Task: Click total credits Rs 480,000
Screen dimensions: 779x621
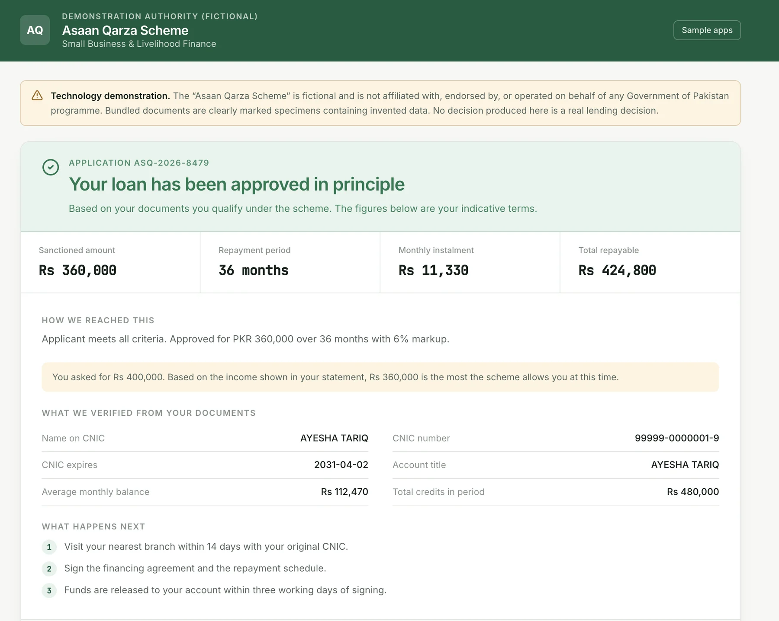Action: pos(692,492)
